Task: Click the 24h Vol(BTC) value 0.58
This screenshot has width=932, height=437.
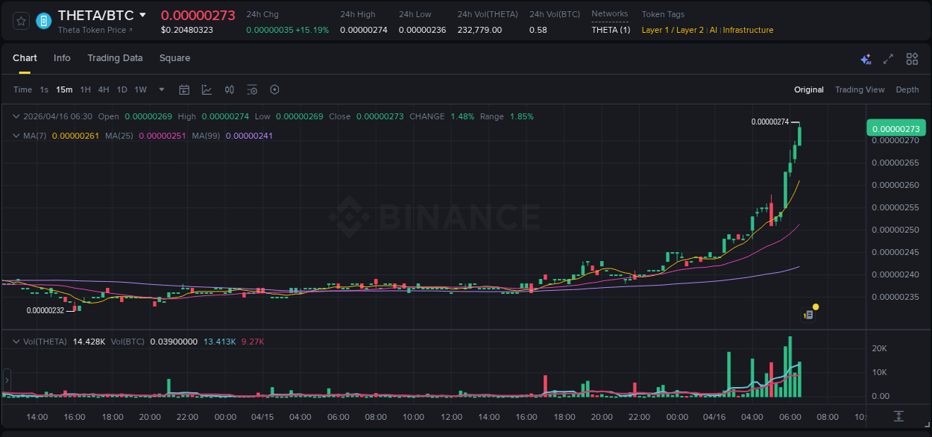Action: pos(538,30)
